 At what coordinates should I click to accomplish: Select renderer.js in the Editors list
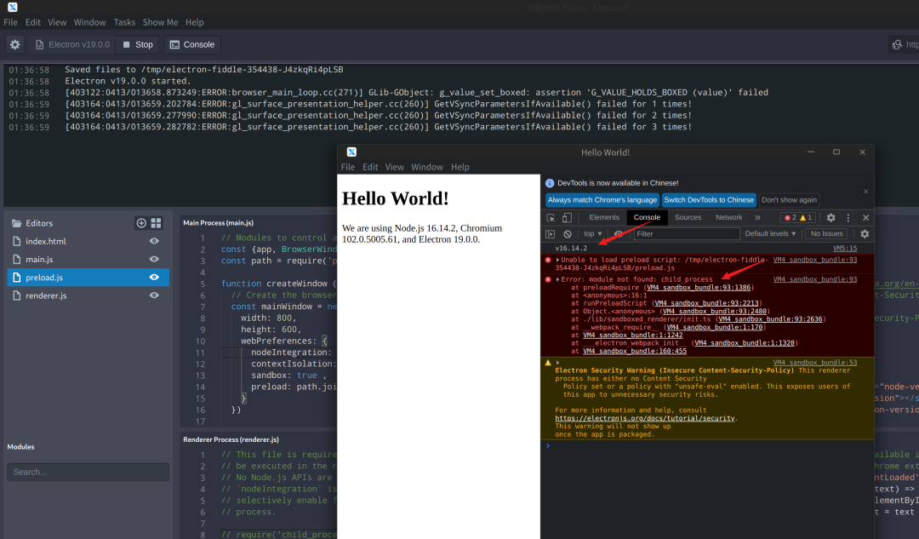click(88, 295)
